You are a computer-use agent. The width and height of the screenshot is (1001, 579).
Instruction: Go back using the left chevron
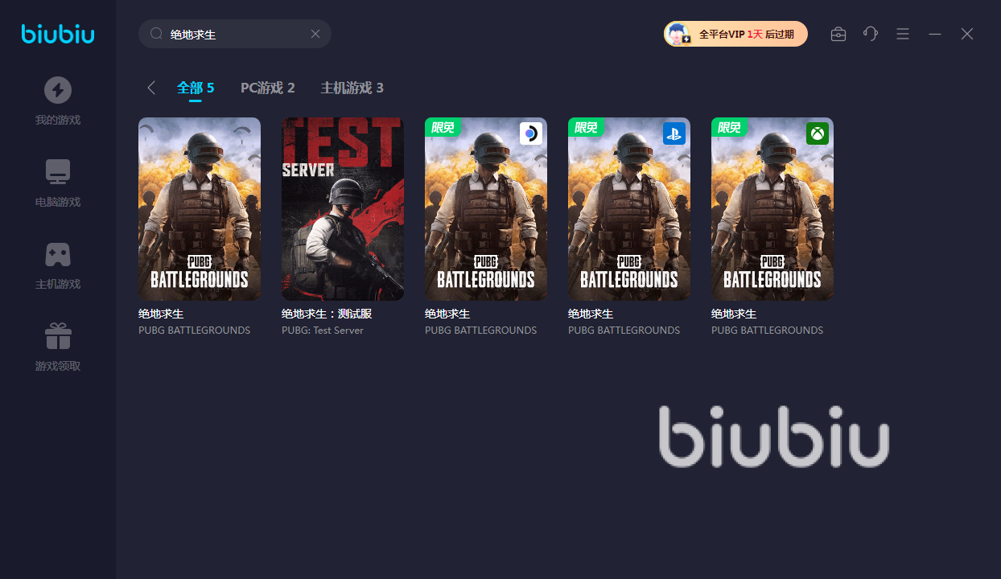pos(151,88)
